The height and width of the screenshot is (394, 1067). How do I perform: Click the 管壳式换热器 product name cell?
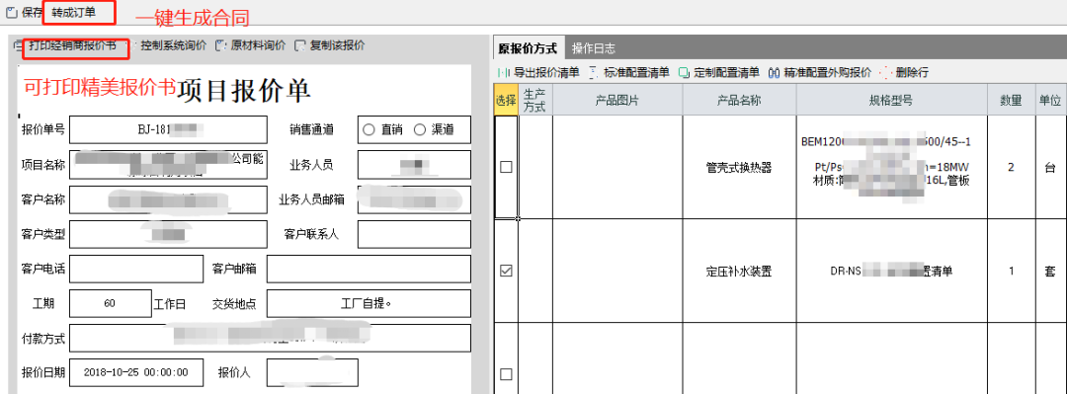pyautogui.click(x=740, y=167)
